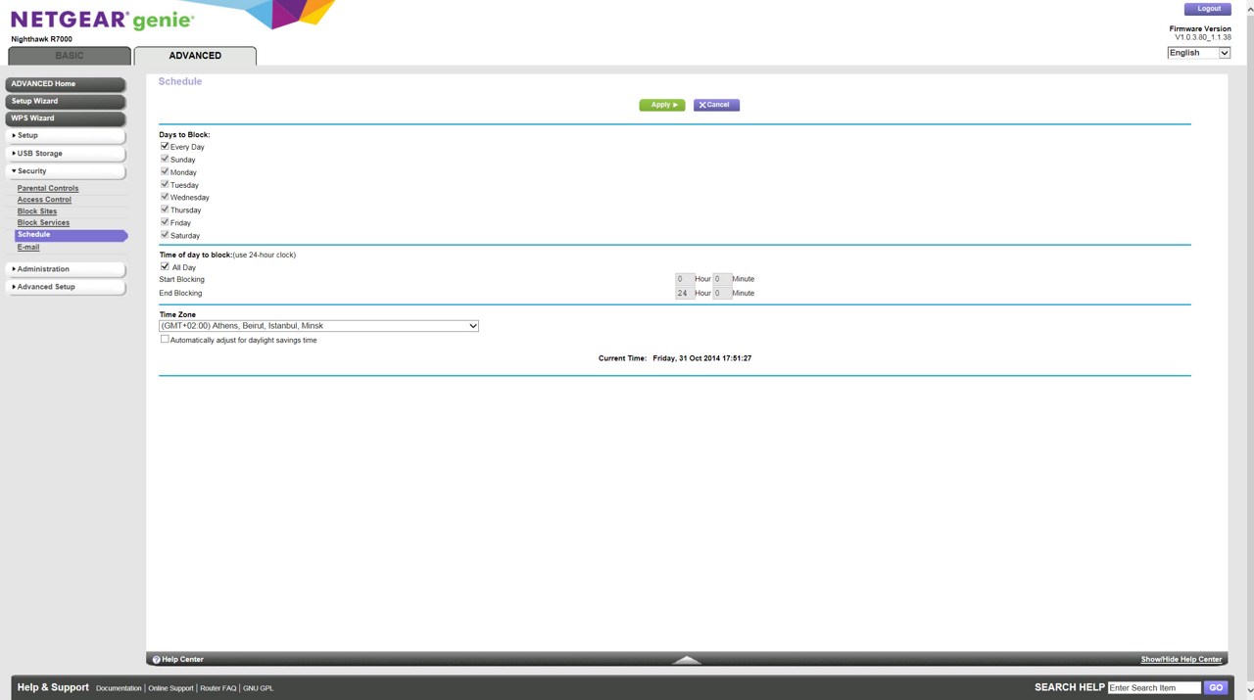The image size is (1254, 700).
Task: Open the Router FAQ link
Action: coord(218,688)
